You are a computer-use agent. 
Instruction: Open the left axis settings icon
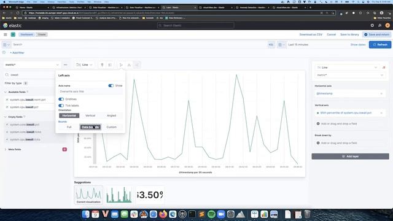click(121, 65)
